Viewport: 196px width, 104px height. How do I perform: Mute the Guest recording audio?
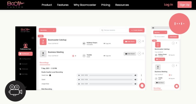[135, 80]
